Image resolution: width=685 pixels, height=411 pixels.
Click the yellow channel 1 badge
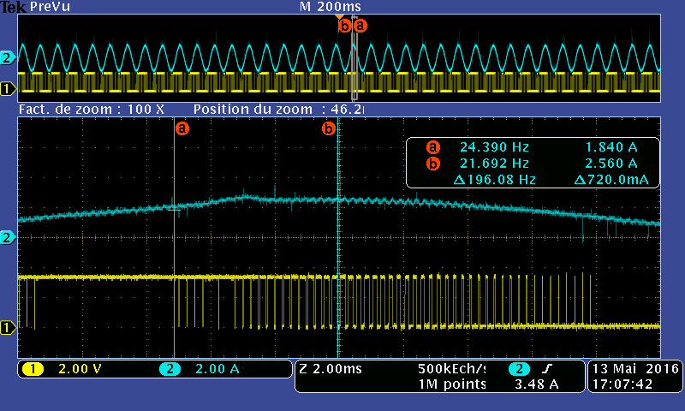(33, 370)
